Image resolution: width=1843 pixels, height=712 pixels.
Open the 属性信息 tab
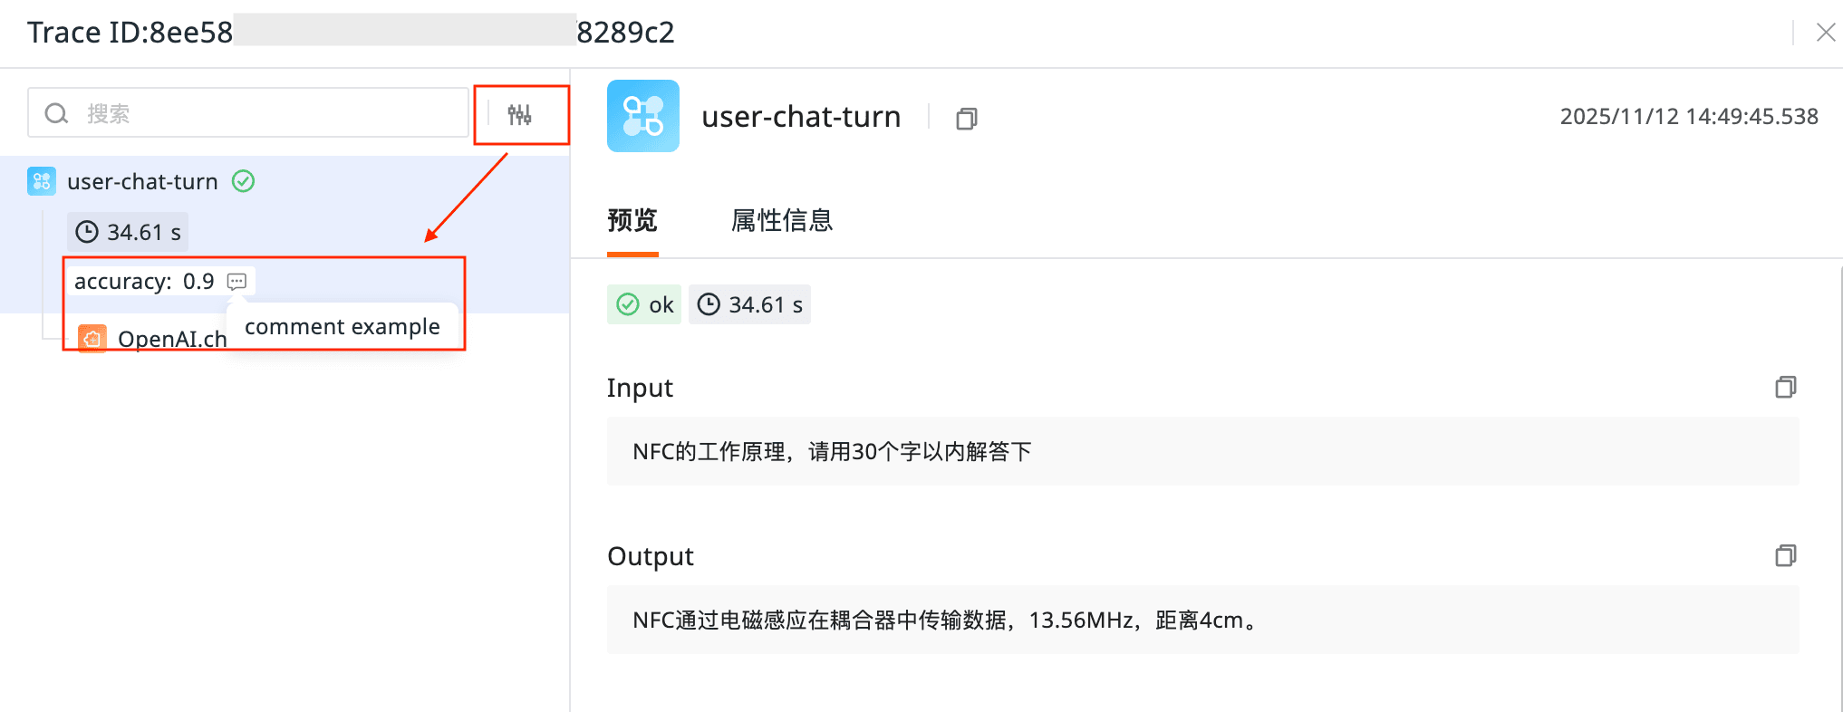click(x=781, y=220)
